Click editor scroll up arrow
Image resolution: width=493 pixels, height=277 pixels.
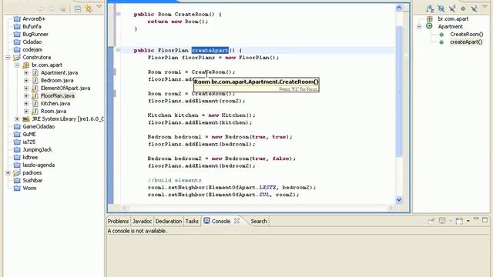point(399,8)
